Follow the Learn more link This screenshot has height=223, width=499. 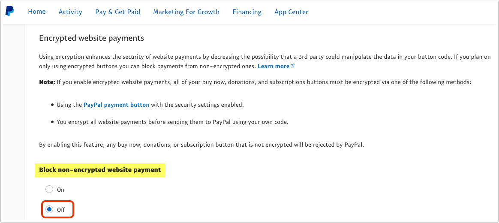pyautogui.click(x=274, y=66)
